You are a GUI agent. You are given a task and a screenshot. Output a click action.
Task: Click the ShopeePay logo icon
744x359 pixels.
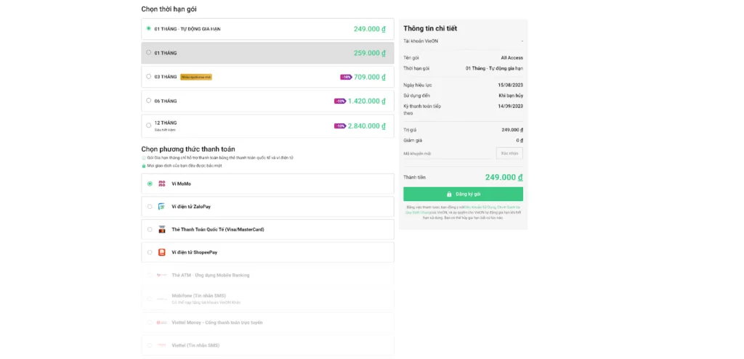[x=161, y=252]
